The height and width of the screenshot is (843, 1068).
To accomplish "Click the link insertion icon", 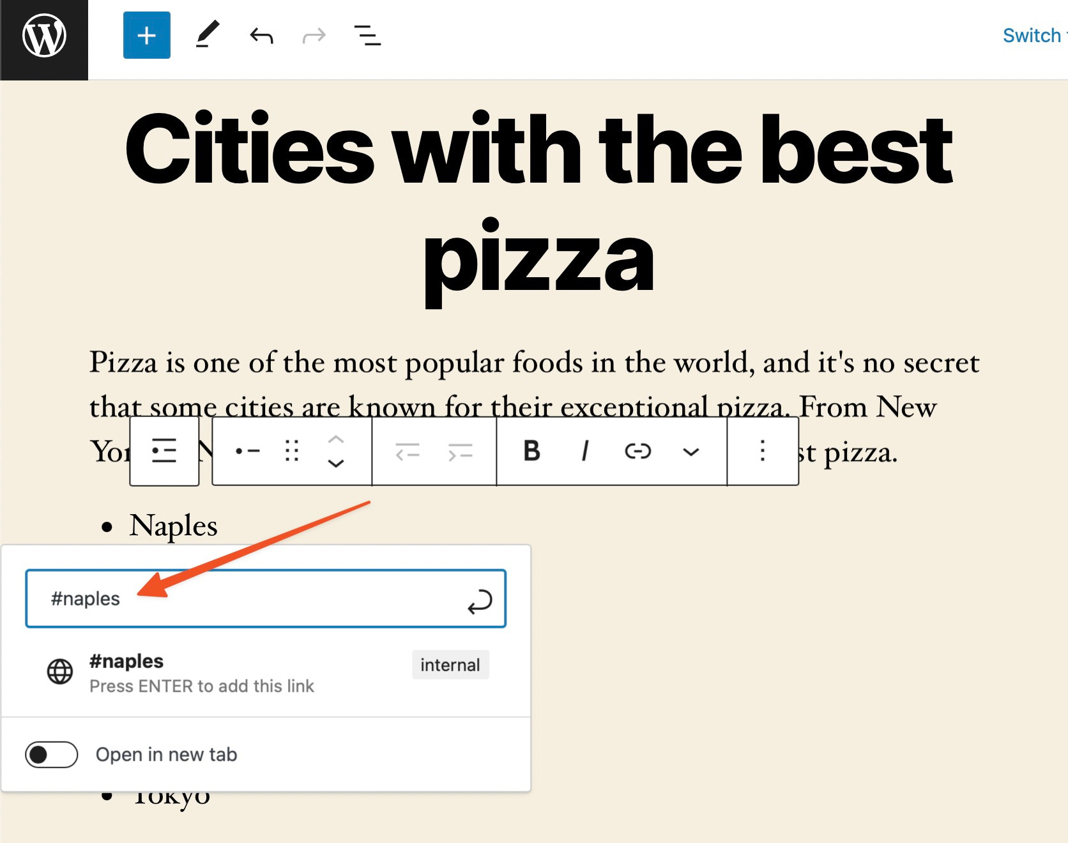I will pos(637,452).
